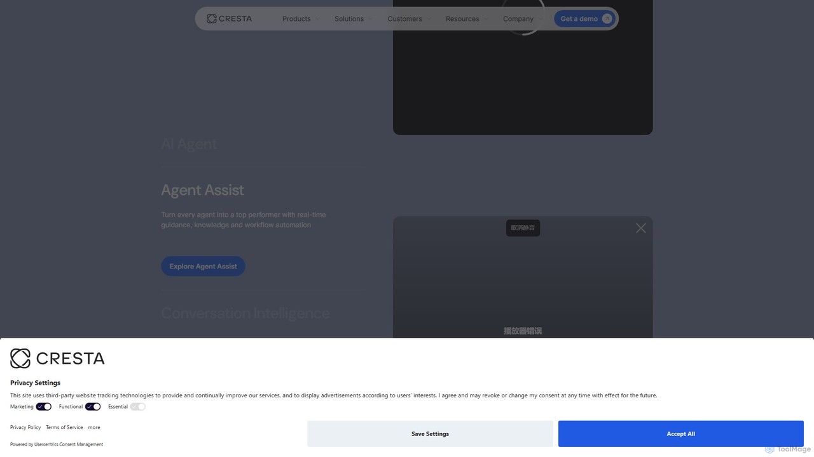Viewport: 814px width, 457px height.
Task: Click the chevron arrow beside Products
Action: (317, 19)
